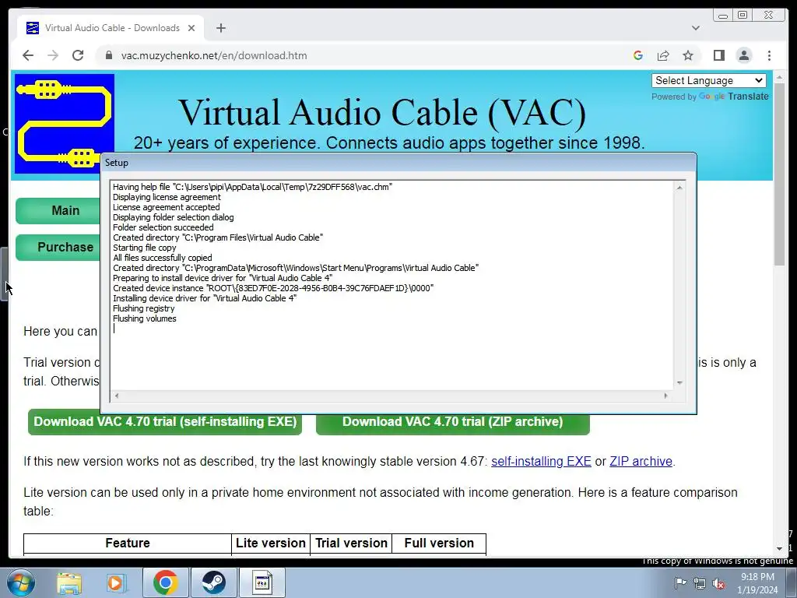Open the Chrome three-dot menu
Image resolution: width=797 pixels, height=598 pixels.
769,55
